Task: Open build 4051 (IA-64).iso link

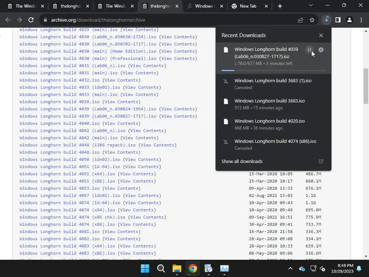Action: [x=70, y=167]
